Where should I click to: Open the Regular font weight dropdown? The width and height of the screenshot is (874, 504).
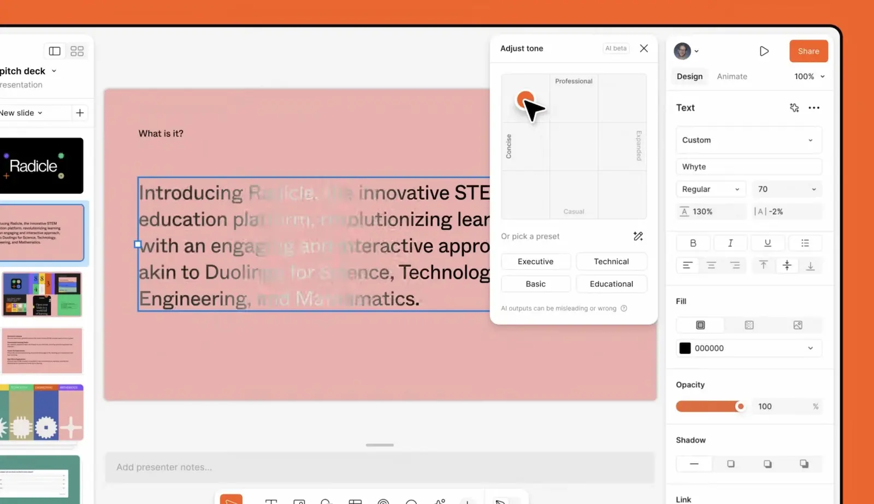[x=711, y=189]
